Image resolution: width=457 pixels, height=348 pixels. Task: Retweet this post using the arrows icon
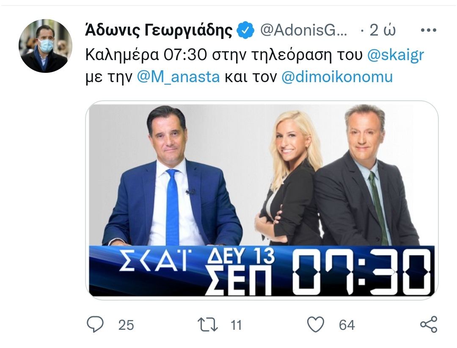tap(207, 325)
